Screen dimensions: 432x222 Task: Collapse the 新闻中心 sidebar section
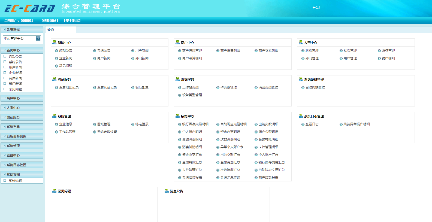(22, 50)
